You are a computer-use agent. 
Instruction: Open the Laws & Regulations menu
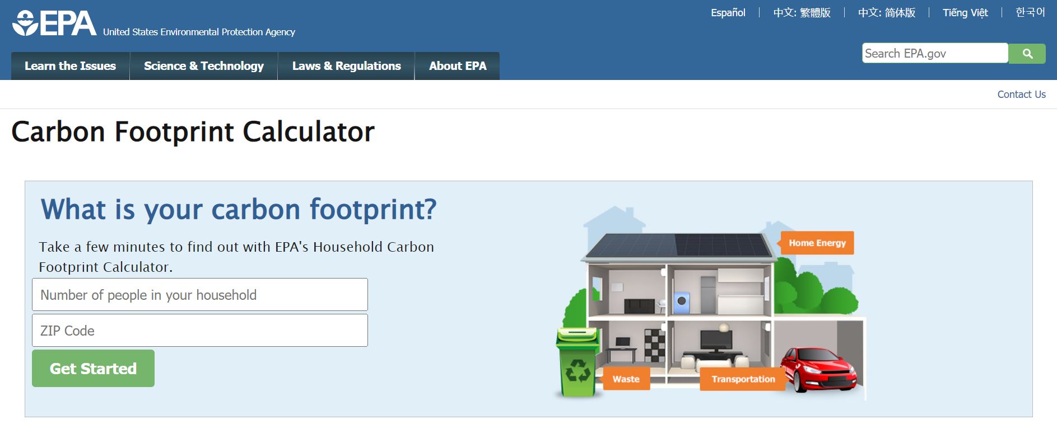pos(346,66)
